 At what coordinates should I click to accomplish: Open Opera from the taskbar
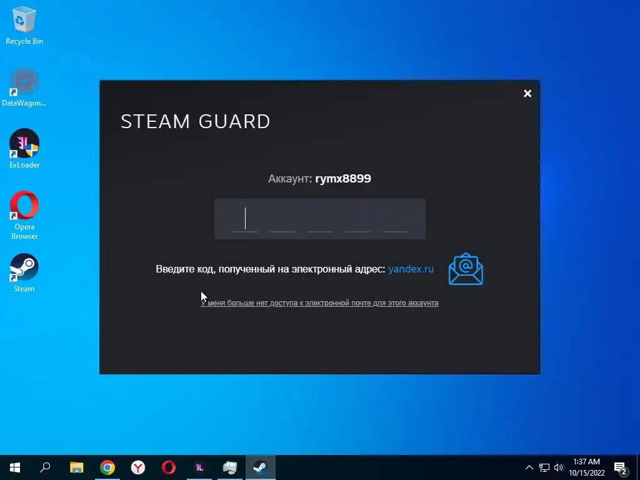pyautogui.click(x=169, y=467)
